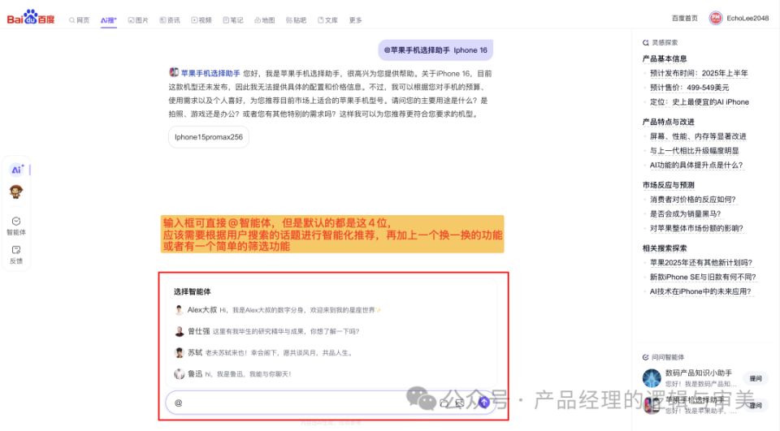Open the 资讯 tab
This screenshot has height=431, width=780.
(170, 20)
